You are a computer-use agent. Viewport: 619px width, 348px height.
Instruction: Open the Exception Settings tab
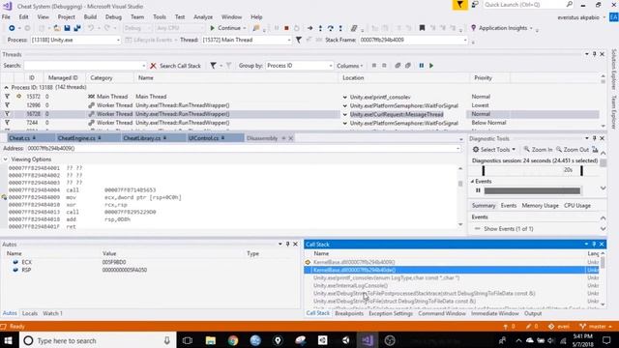tap(391, 313)
